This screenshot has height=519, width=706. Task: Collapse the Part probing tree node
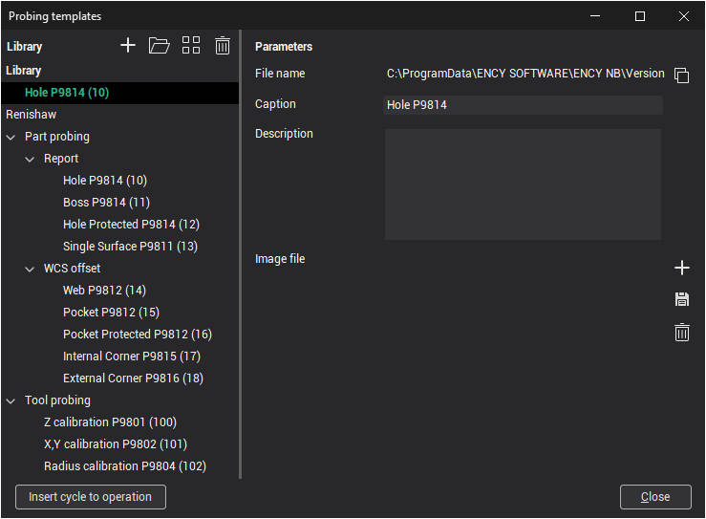point(11,137)
